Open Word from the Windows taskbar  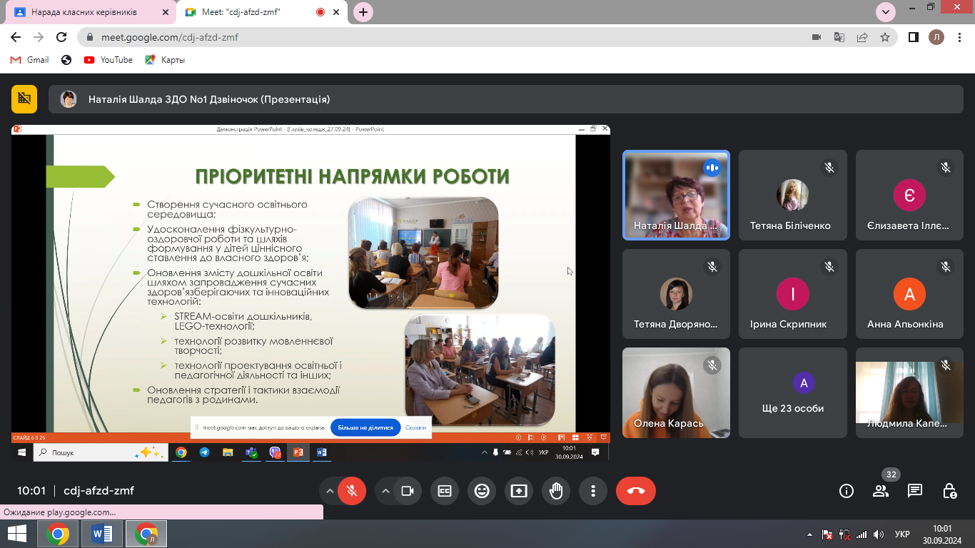pos(102,534)
